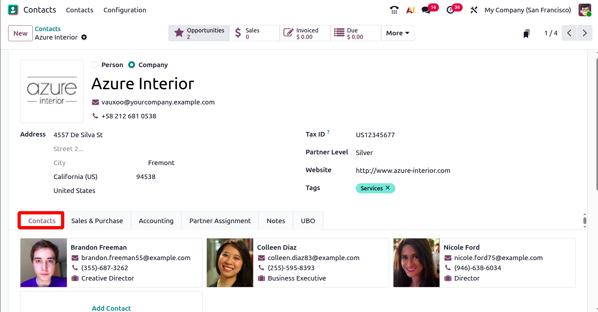Open the AI assistant icon
The height and width of the screenshot is (312, 598).
pyautogui.click(x=410, y=10)
